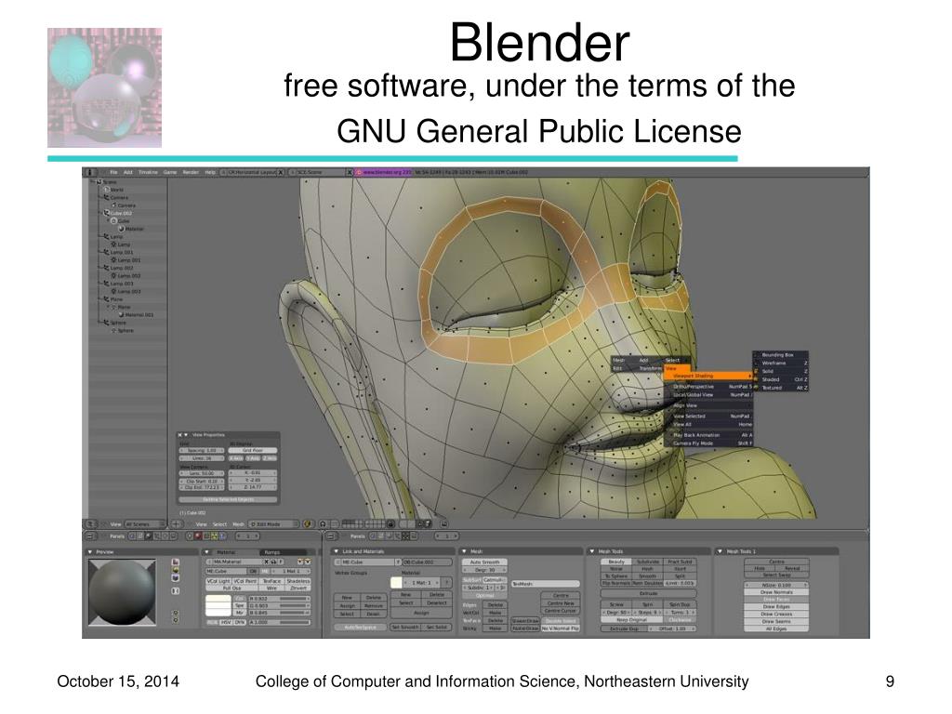Toggle the Wire material option
The image size is (952, 714).
[272, 588]
